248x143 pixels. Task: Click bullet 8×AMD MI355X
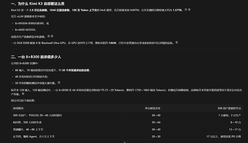pyautogui.click(x=26, y=30)
